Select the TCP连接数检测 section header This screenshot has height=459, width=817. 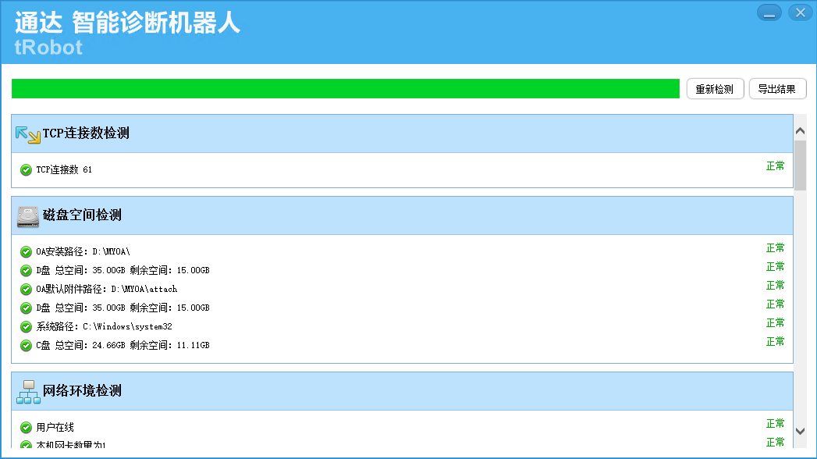coord(86,133)
